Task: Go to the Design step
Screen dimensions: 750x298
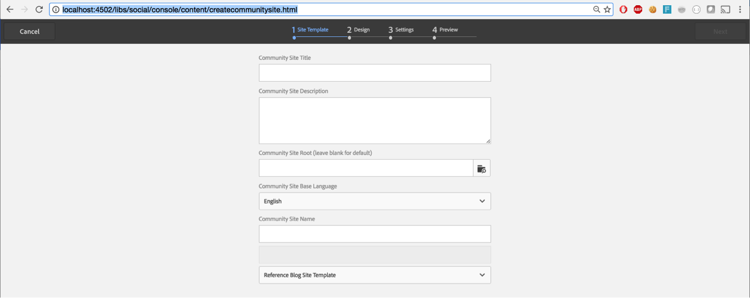Action: click(358, 30)
